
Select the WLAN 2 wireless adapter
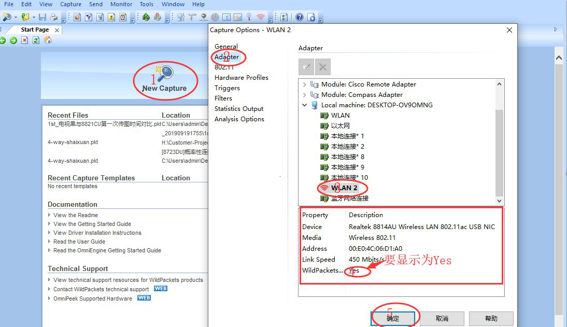(x=344, y=188)
